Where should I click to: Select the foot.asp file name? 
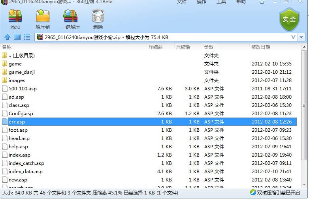click(18, 130)
